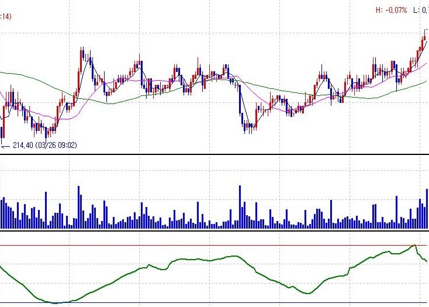The image size is (429, 307).
Task: Click the last volume bar at right edge
Action: pyautogui.click(x=427, y=208)
